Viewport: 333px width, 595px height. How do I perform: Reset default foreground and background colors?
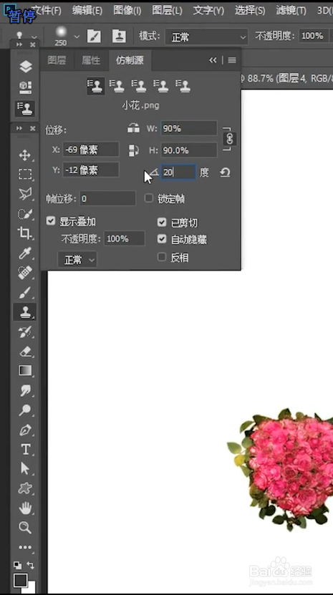click(x=17, y=565)
